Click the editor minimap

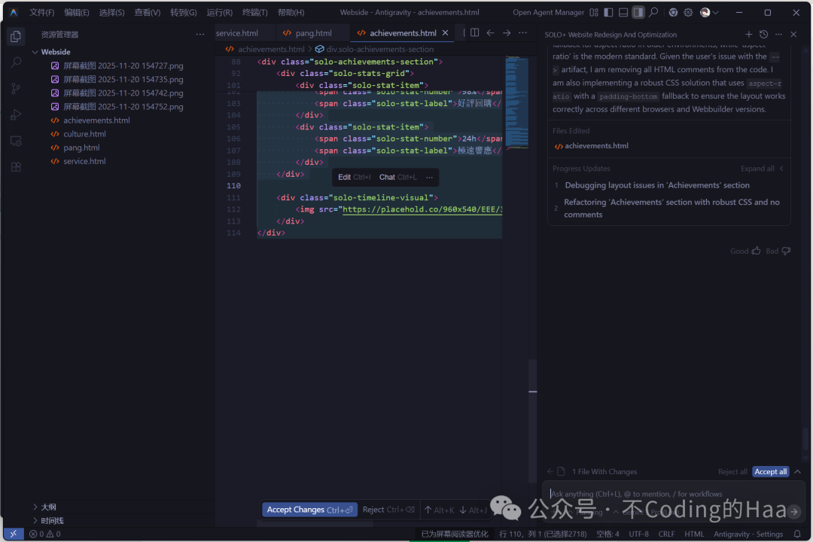click(516, 102)
